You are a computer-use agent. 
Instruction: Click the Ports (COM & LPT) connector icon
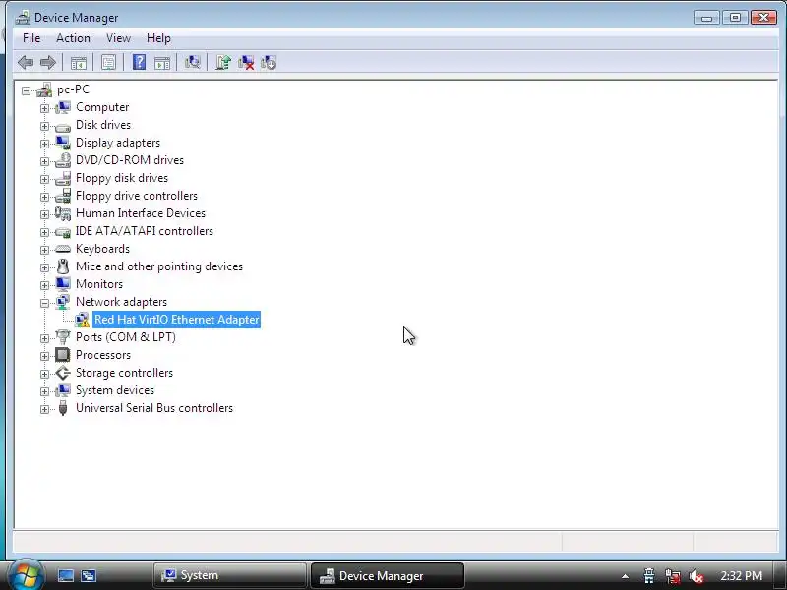pos(63,337)
